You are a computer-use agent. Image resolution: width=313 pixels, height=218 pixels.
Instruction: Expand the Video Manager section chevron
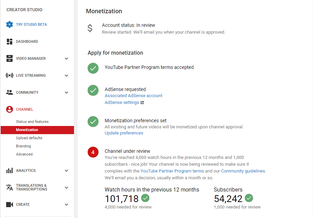[x=66, y=58]
